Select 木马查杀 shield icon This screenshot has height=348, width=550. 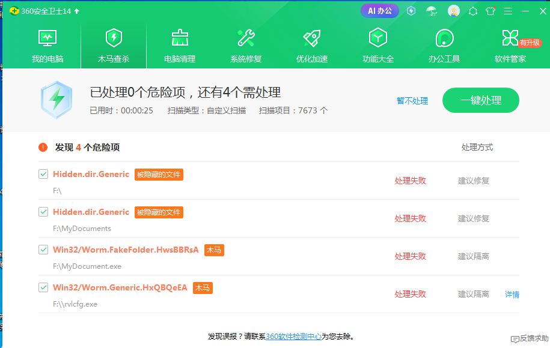tap(114, 38)
